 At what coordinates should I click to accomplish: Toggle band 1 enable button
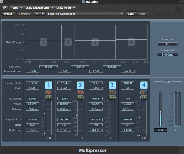pyautogui.click(x=49, y=85)
